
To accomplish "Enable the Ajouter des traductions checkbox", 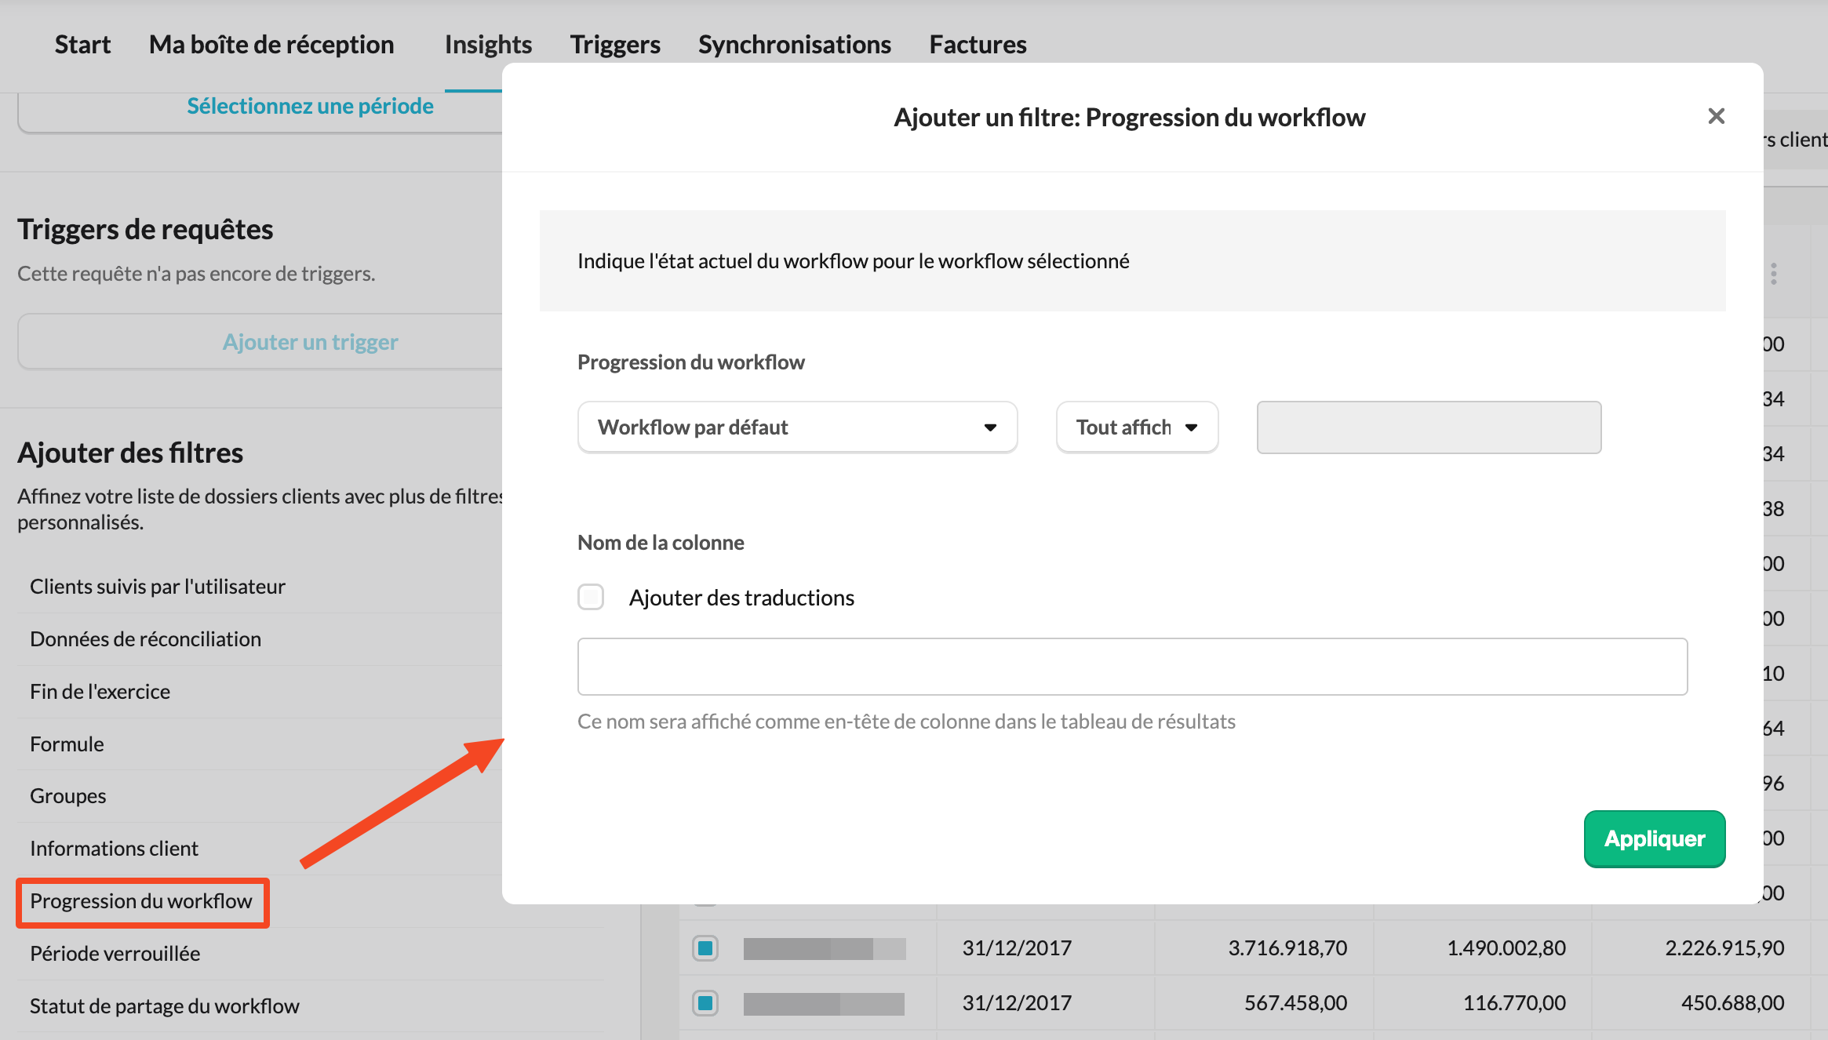I will pyautogui.click(x=591, y=597).
